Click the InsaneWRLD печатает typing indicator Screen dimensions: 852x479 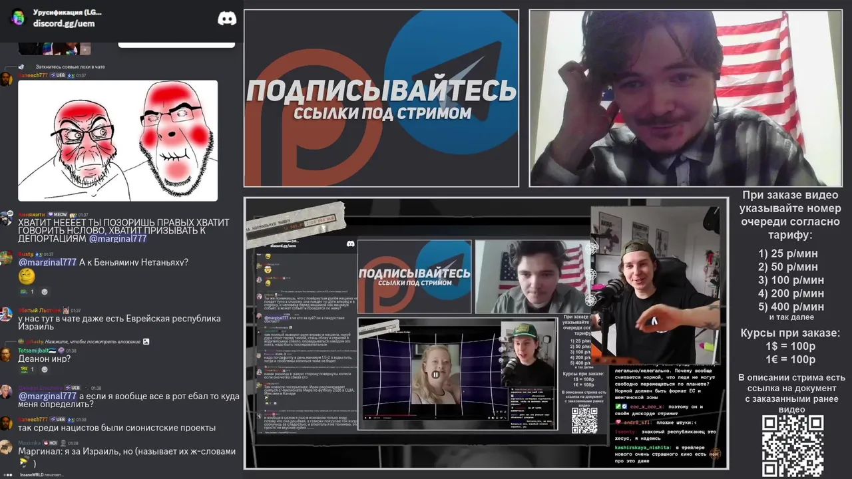click(x=41, y=474)
